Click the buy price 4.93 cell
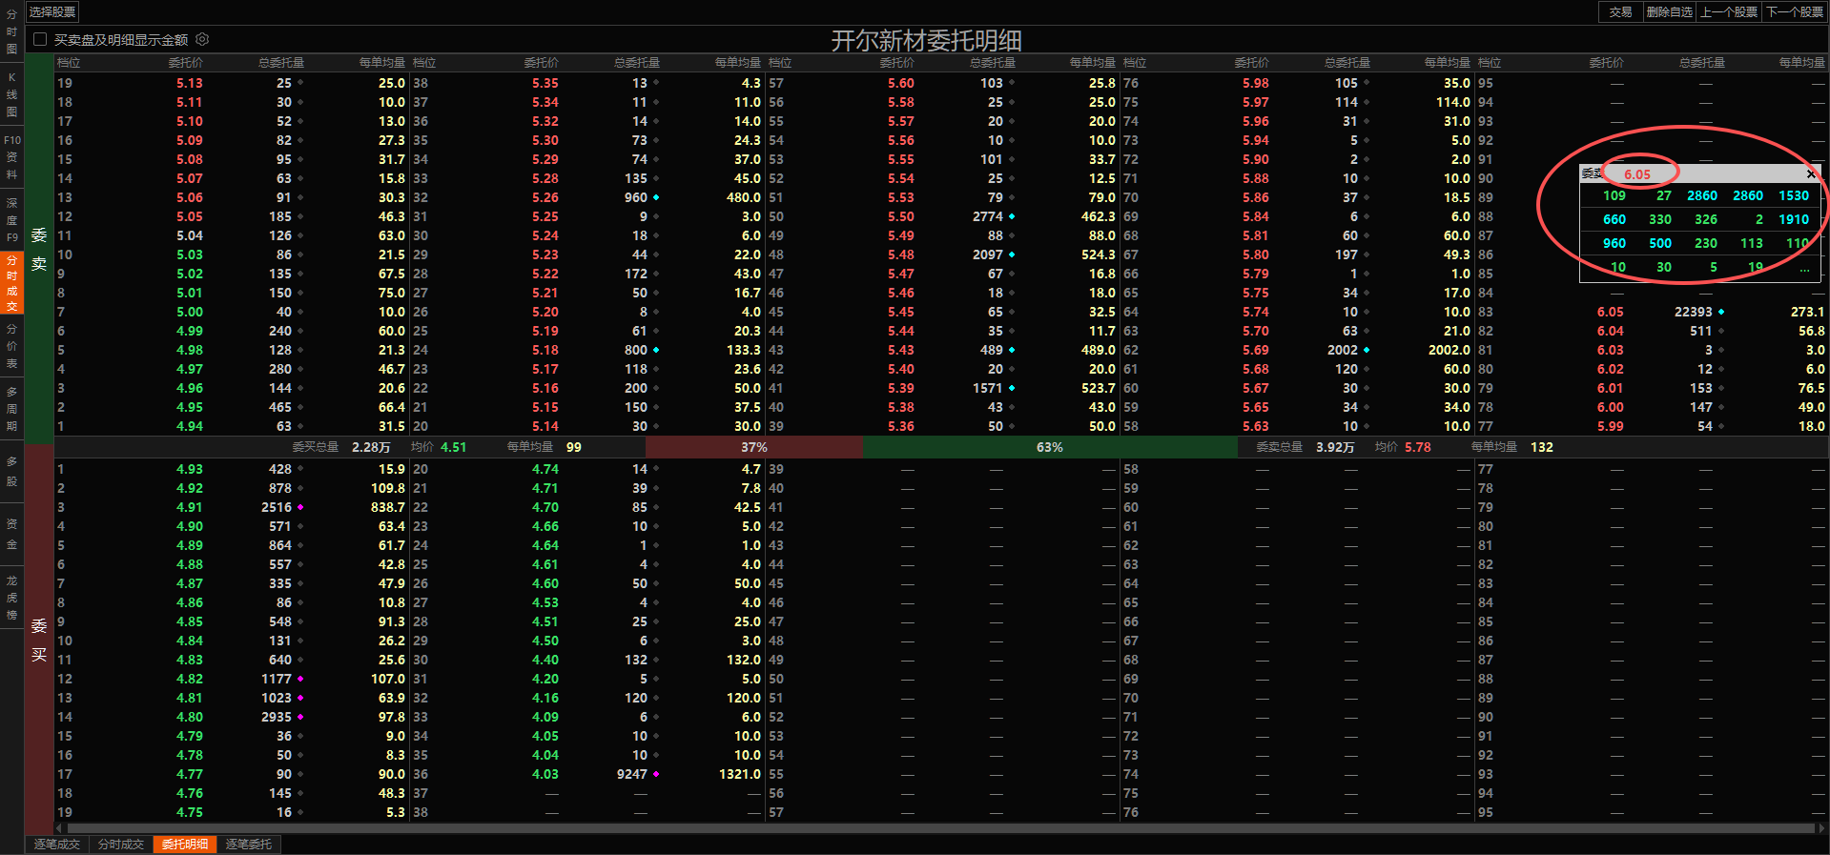The image size is (1830, 855). click(189, 469)
